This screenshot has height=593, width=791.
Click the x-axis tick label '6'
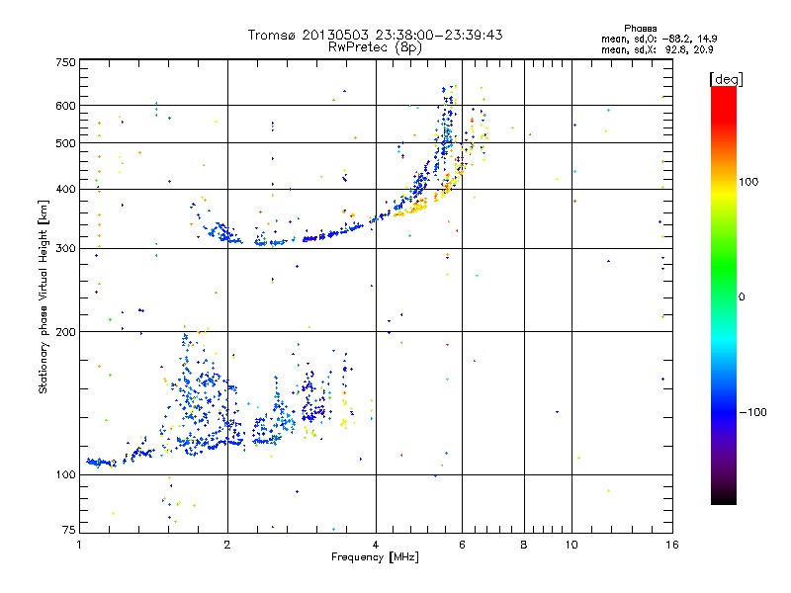click(462, 545)
